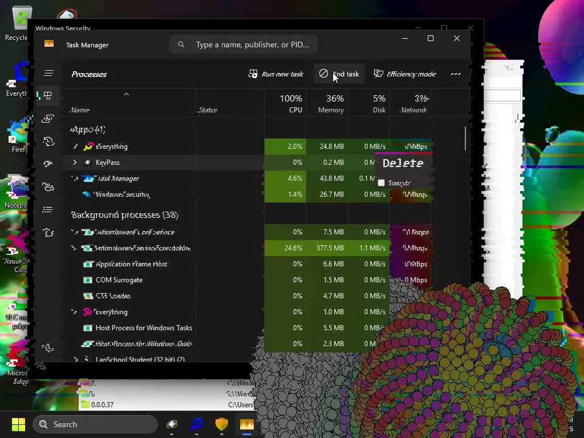Open the three-dots more options menu

[x=456, y=74]
